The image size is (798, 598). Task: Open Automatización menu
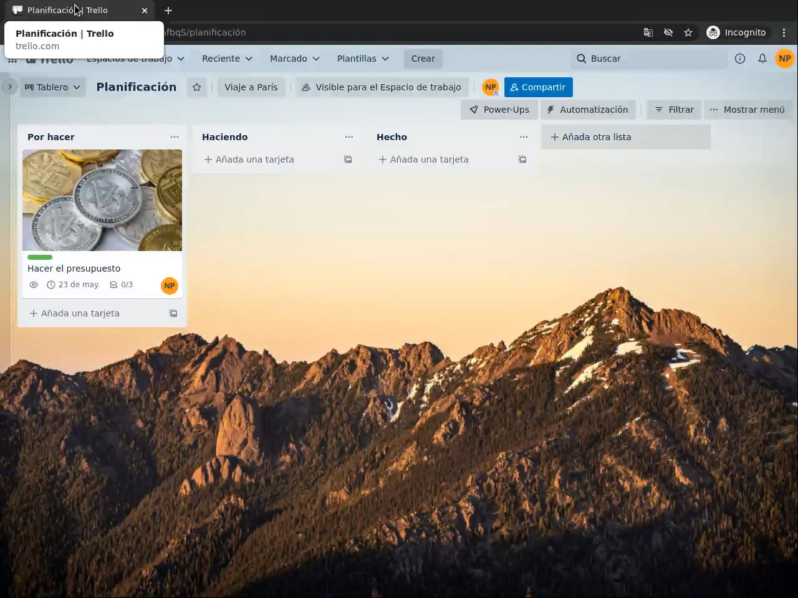[x=587, y=110]
